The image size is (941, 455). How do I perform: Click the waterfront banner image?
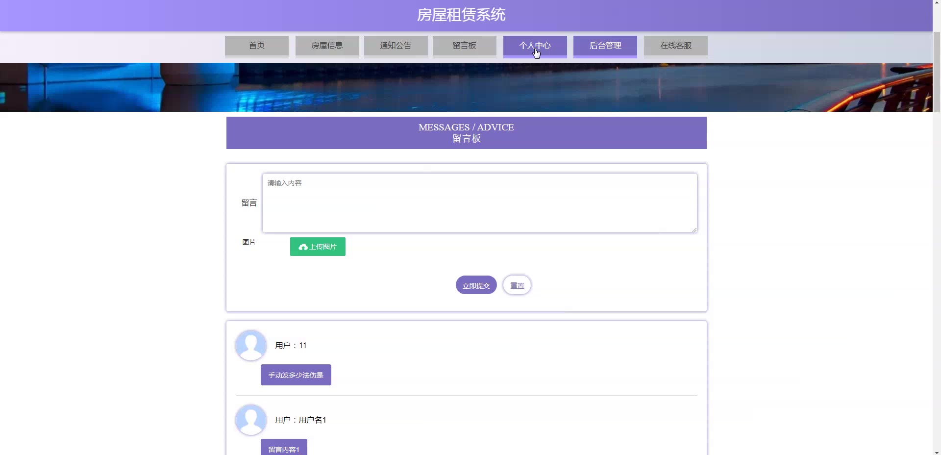[466, 87]
